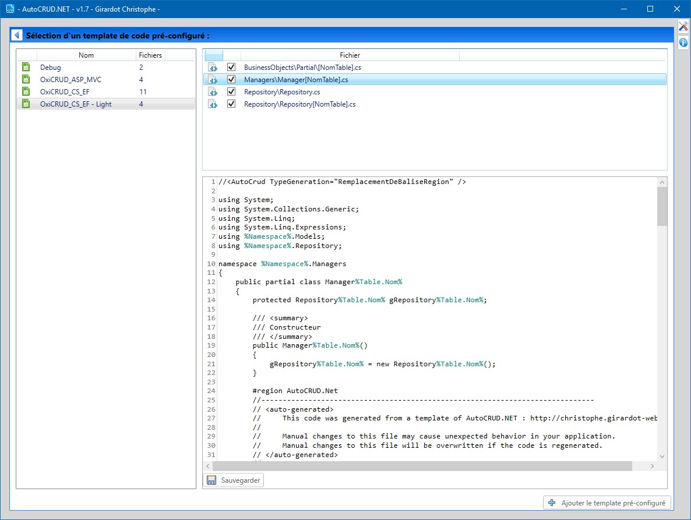
Task: Select file Managers\Manager[NomTable].cs
Action: click(x=435, y=80)
